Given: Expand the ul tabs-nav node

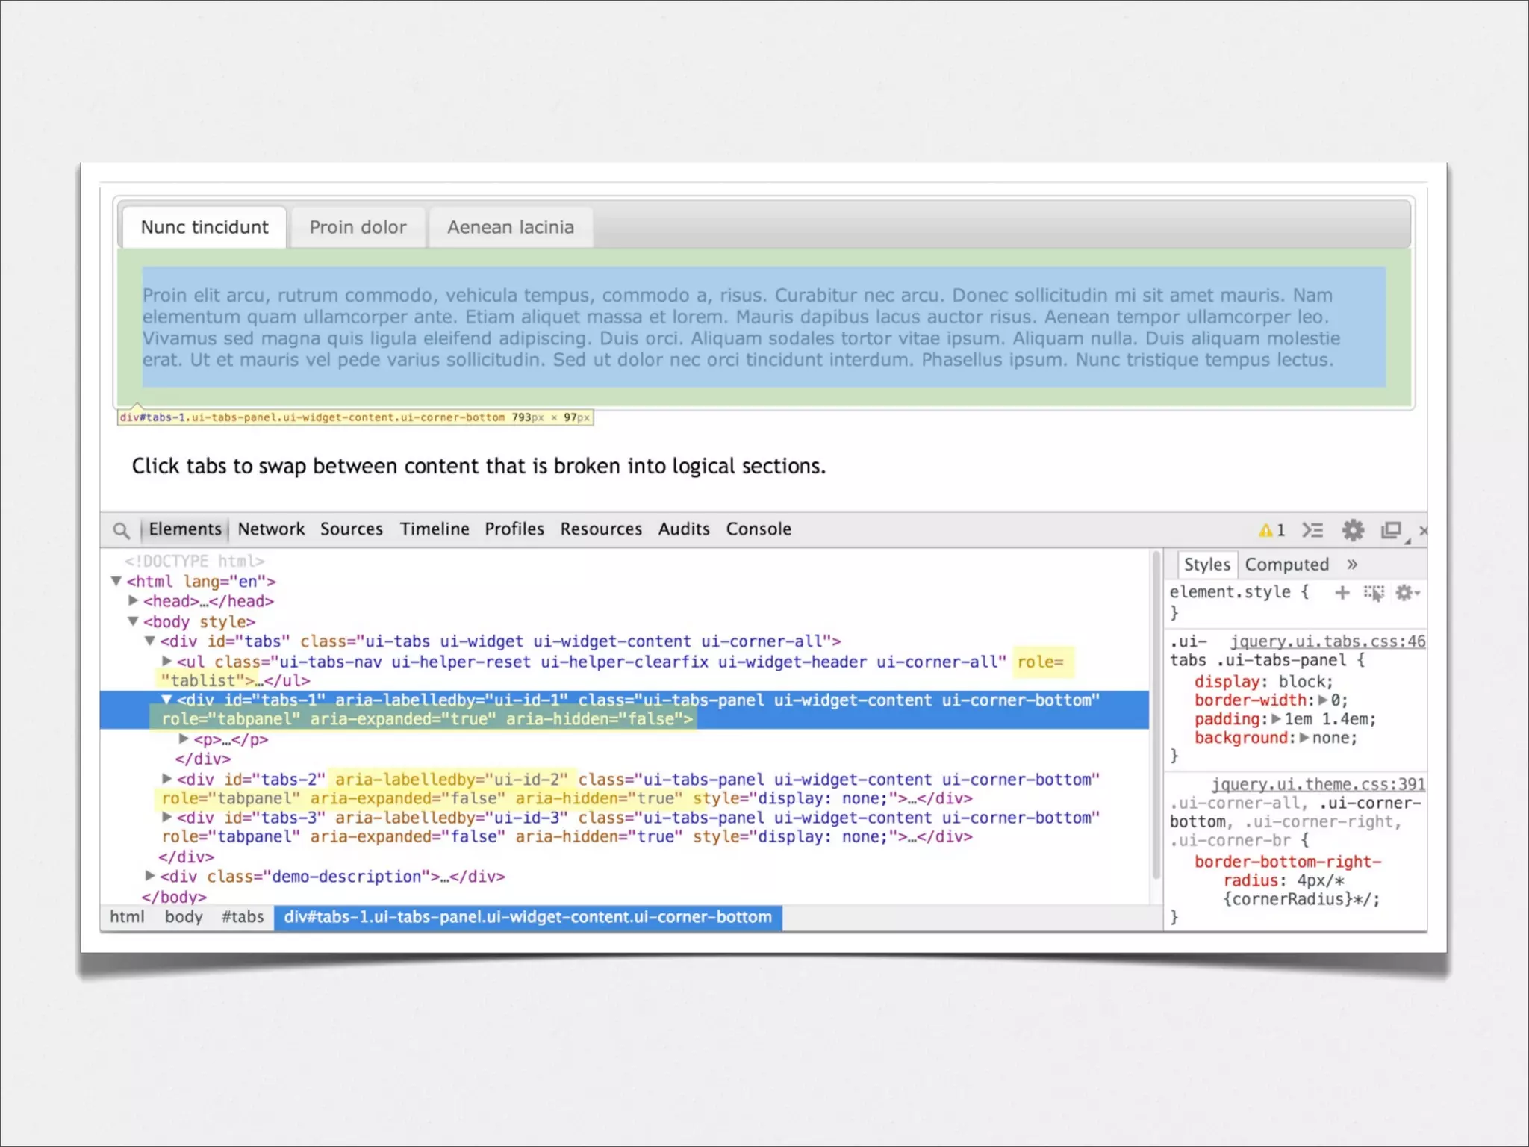Looking at the screenshot, I should point(167,661).
